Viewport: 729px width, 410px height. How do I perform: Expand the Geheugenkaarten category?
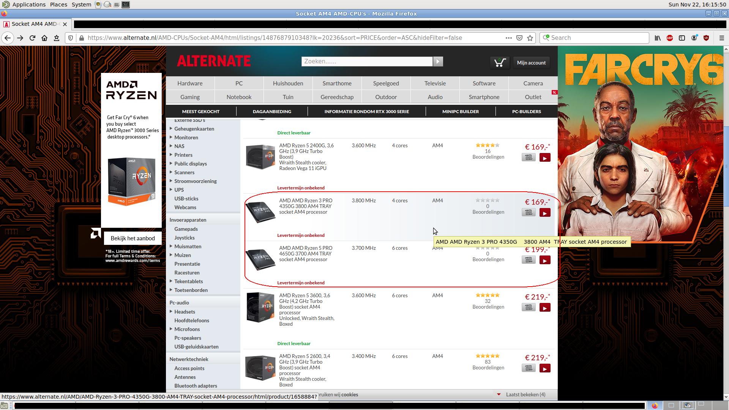[x=171, y=129]
